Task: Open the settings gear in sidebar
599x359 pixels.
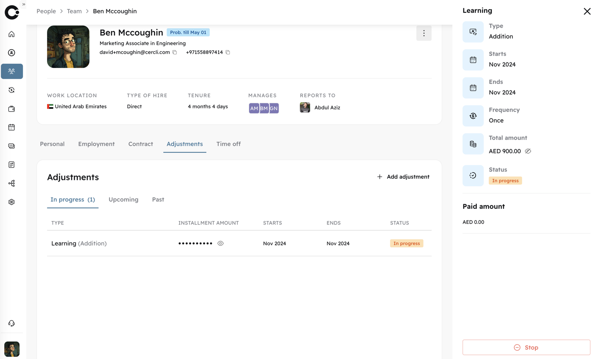Action: pos(11,202)
